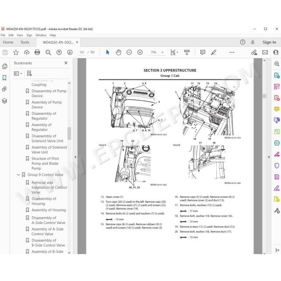Click the bookmarks panel scrollbar thumb
The height and width of the screenshot is (281, 281).
tap(69, 133)
